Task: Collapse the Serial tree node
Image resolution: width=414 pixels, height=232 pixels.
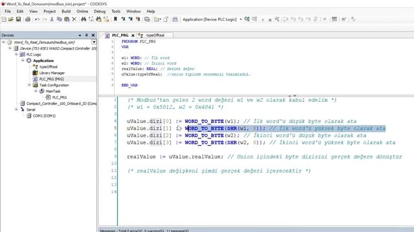Action: click(16, 110)
